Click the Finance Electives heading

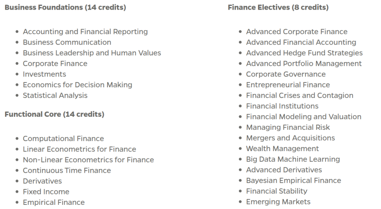pos(278,8)
